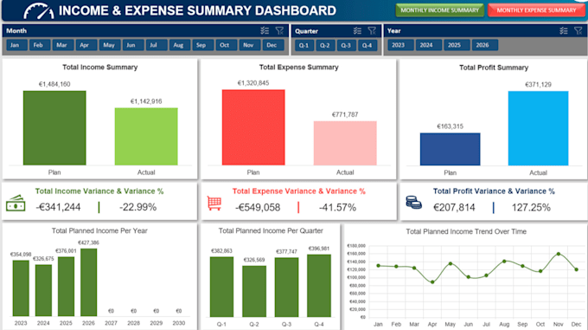Click the -€341,244 income variance value
This screenshot has height=330, width=588.
click(58, 207)
